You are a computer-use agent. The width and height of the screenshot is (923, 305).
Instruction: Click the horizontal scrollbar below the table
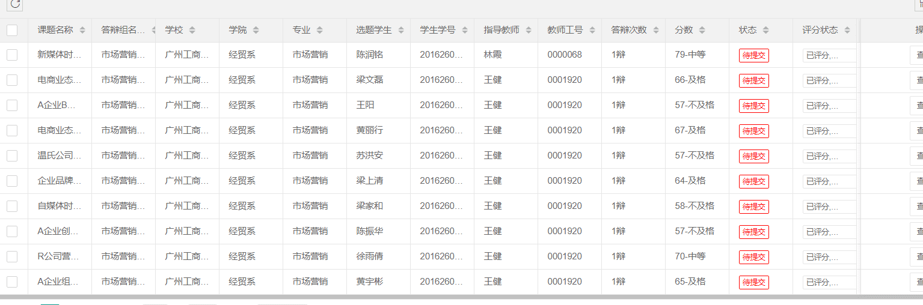421,297
